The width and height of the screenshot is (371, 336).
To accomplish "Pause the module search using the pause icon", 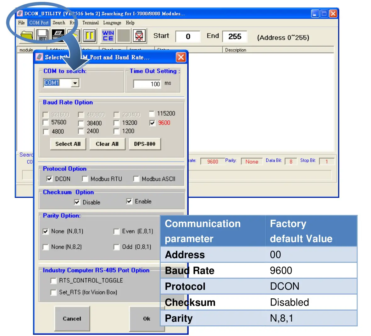I will point(89,35).
